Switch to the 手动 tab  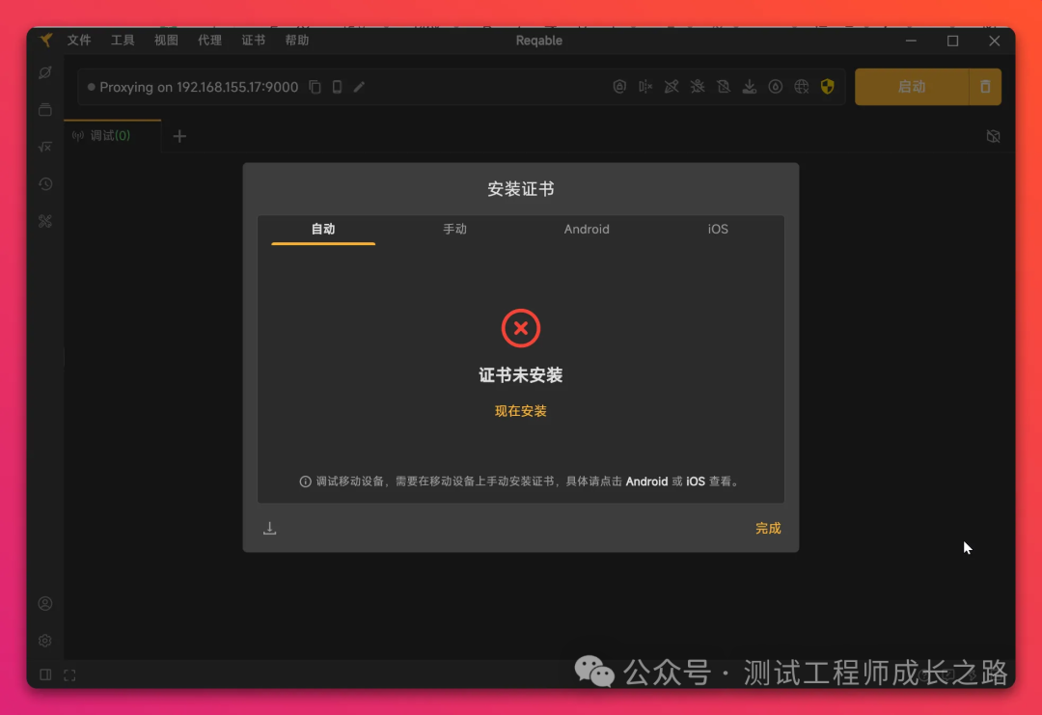[x=455, y=230]
